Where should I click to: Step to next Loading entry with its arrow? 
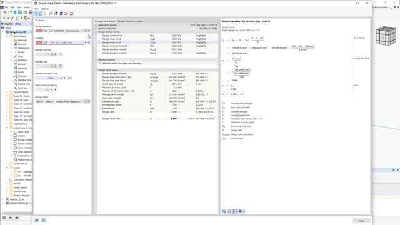click(x=89, y=42)
